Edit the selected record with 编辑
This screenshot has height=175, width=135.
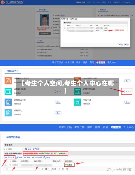click(19, 157)
